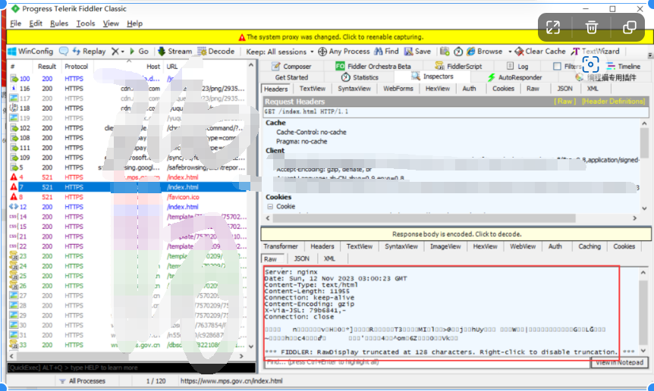Screen dimensions: 654x391
Task: Click 'Response body is encoded' decode bar
Action: coord(456,234)
